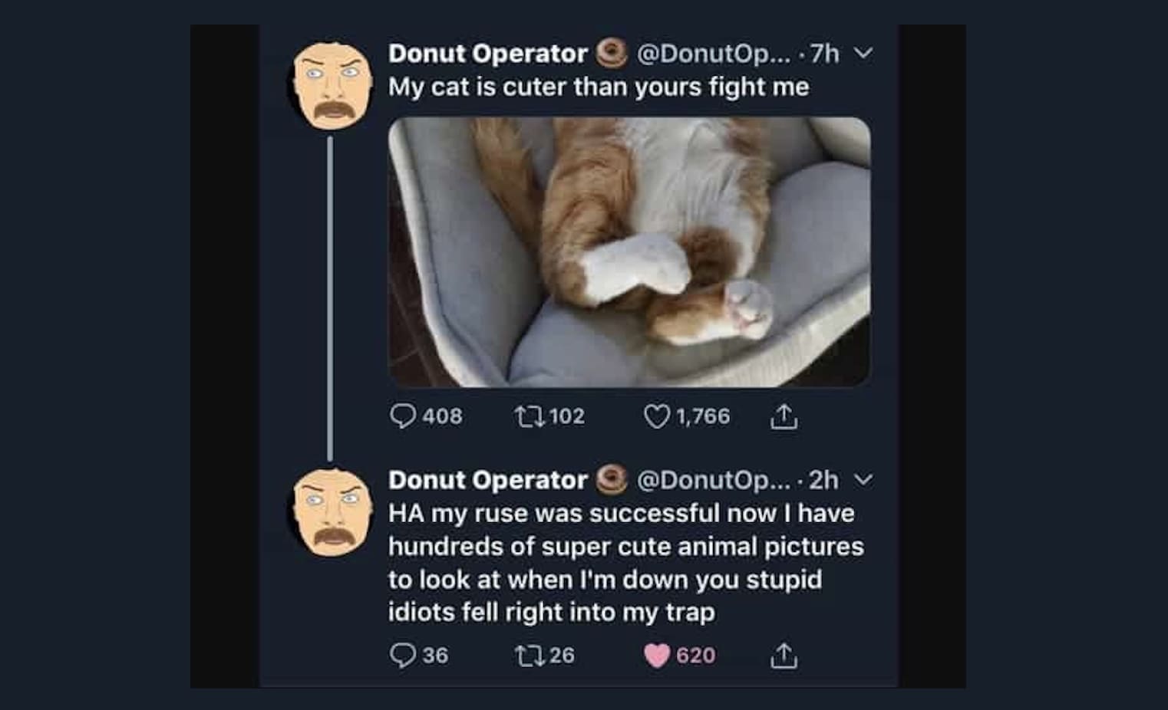Open the @DonutOp handle on the second tweet
The height and width of the screenshot is (710, 1168).
coord(713,480)
